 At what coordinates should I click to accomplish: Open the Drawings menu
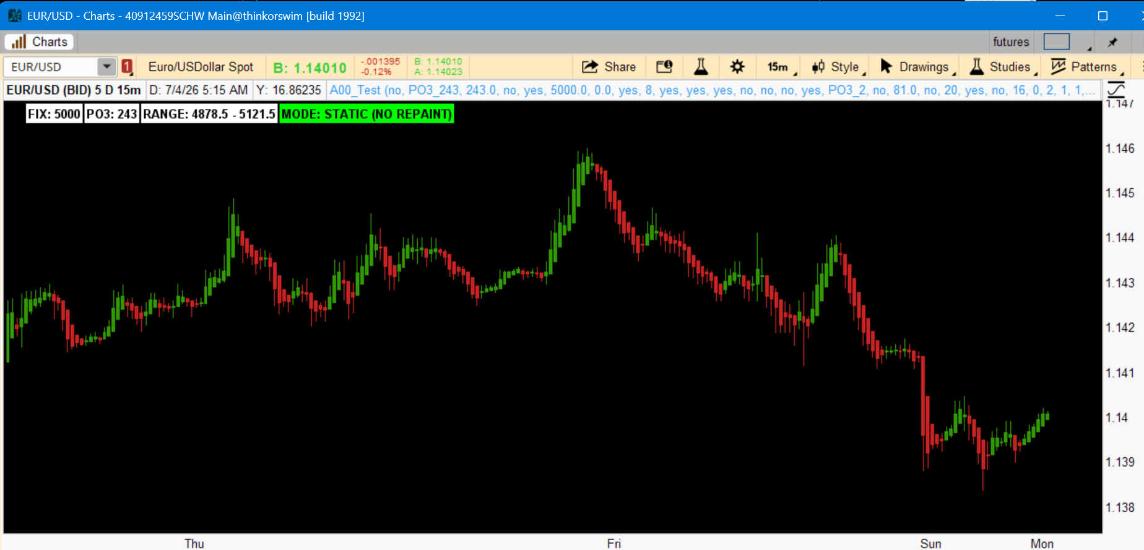(x=917, y=67)
